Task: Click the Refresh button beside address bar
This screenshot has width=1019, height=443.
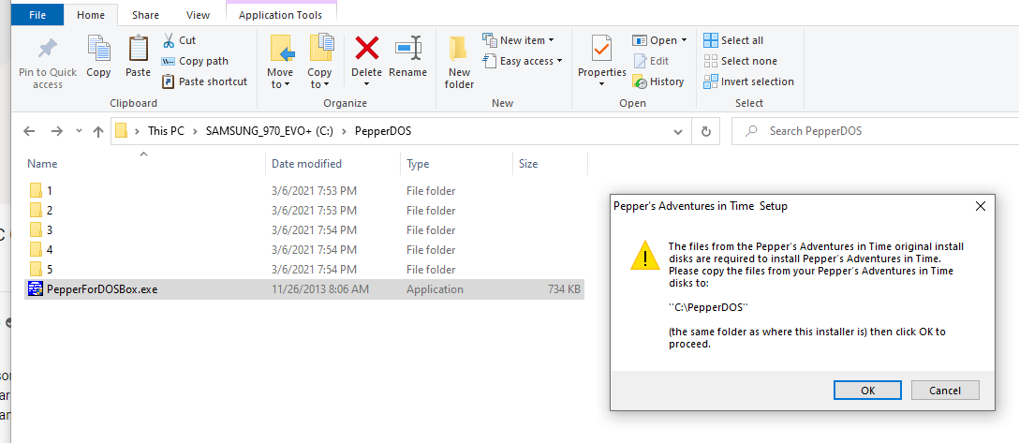Action: (706, 131)
